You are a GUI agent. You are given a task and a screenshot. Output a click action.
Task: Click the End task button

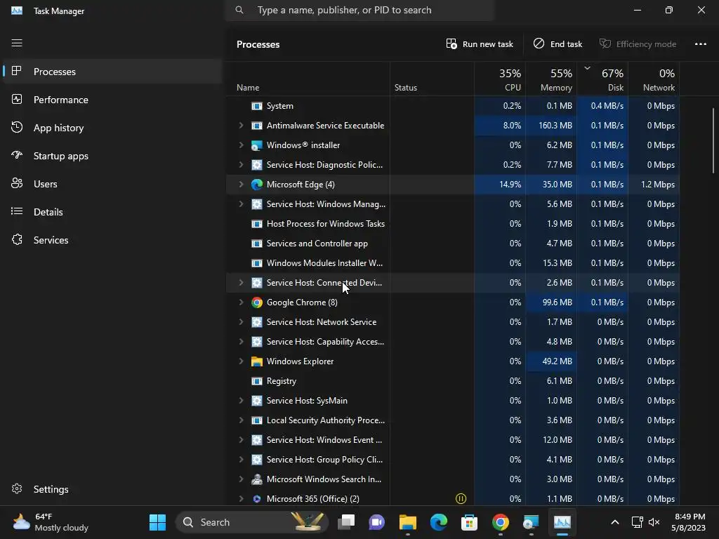[x=558, y=44]
